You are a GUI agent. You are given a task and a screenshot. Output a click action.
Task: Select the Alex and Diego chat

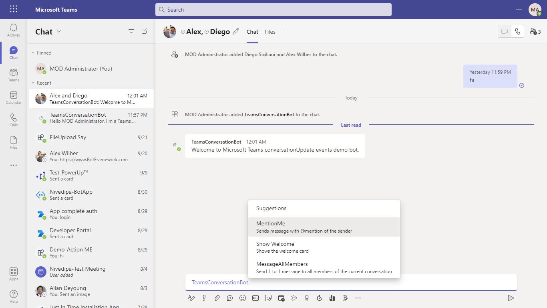click(91, 99)
